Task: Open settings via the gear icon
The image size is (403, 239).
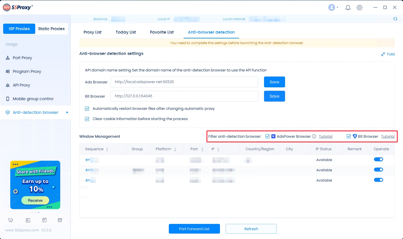Action: [360, 8]
